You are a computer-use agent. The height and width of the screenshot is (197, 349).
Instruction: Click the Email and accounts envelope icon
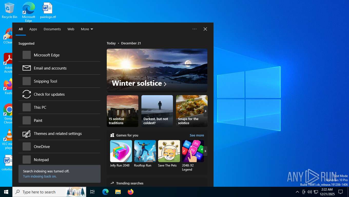click(x=27, y=68)
